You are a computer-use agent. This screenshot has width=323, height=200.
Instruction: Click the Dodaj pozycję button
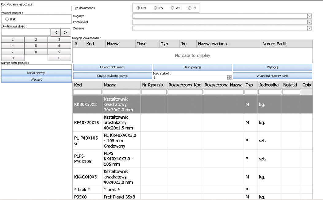[x=36, y=73]
